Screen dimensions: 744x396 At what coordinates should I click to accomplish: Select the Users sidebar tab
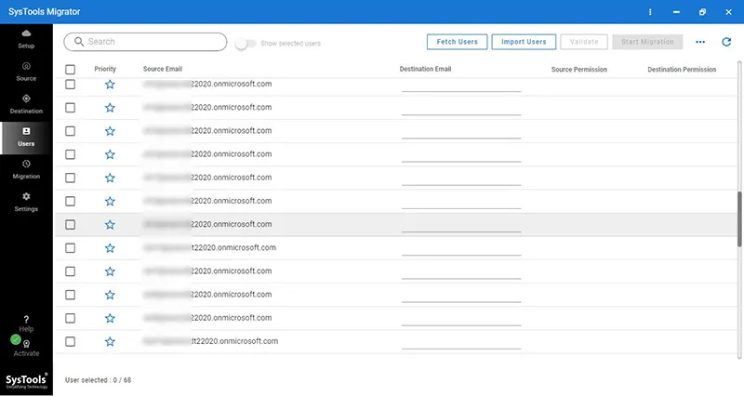tap(26, 137)
